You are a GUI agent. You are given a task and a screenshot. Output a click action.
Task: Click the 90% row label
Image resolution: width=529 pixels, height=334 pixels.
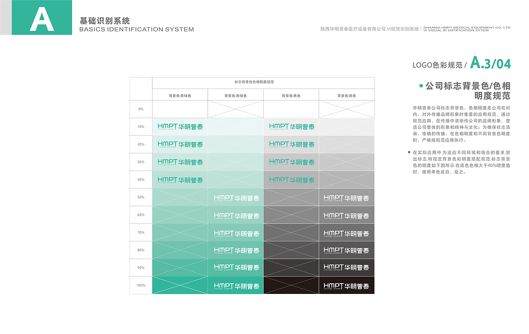click(x=141, y=268)
